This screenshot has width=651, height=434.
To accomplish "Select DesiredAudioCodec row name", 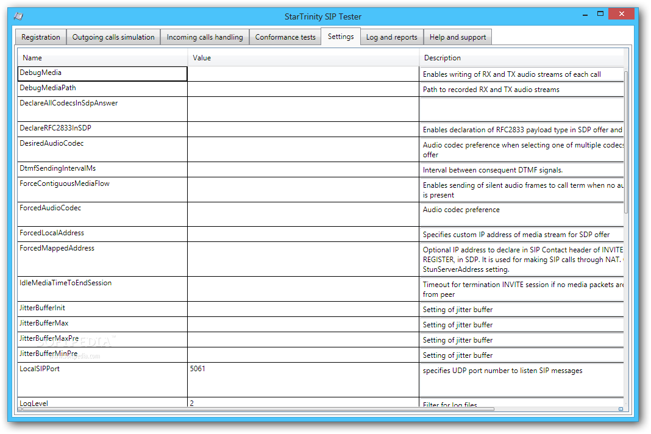I will point(102,149).
